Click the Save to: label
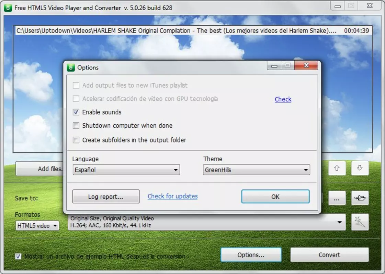The width and height of the screenshot is (385, 274). click(26, 198)
